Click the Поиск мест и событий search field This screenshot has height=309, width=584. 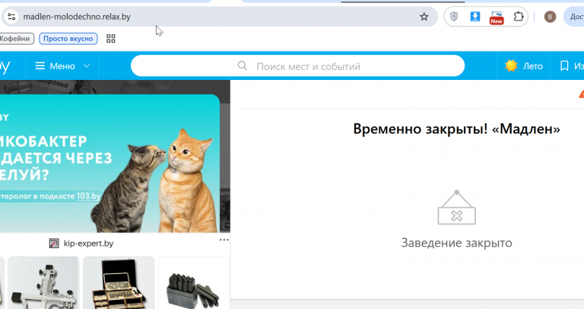pos(297,66)
